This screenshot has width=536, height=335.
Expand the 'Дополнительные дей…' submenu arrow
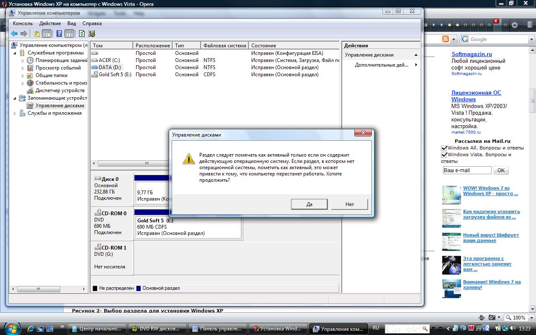pyautogui.click(x=416, y=65)
